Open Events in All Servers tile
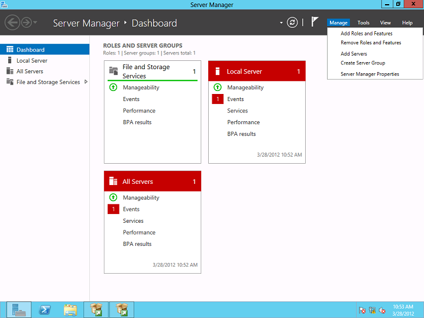This screenshot has height=318, width=424. pyautogui.click(x=131, y=209)
